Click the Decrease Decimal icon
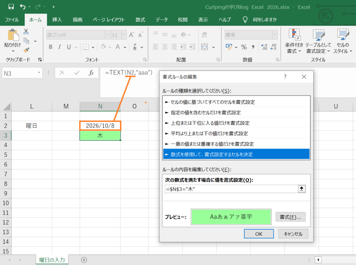 tap(273, 47)
